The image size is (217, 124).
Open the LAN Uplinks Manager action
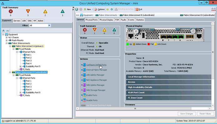point(95,75)
